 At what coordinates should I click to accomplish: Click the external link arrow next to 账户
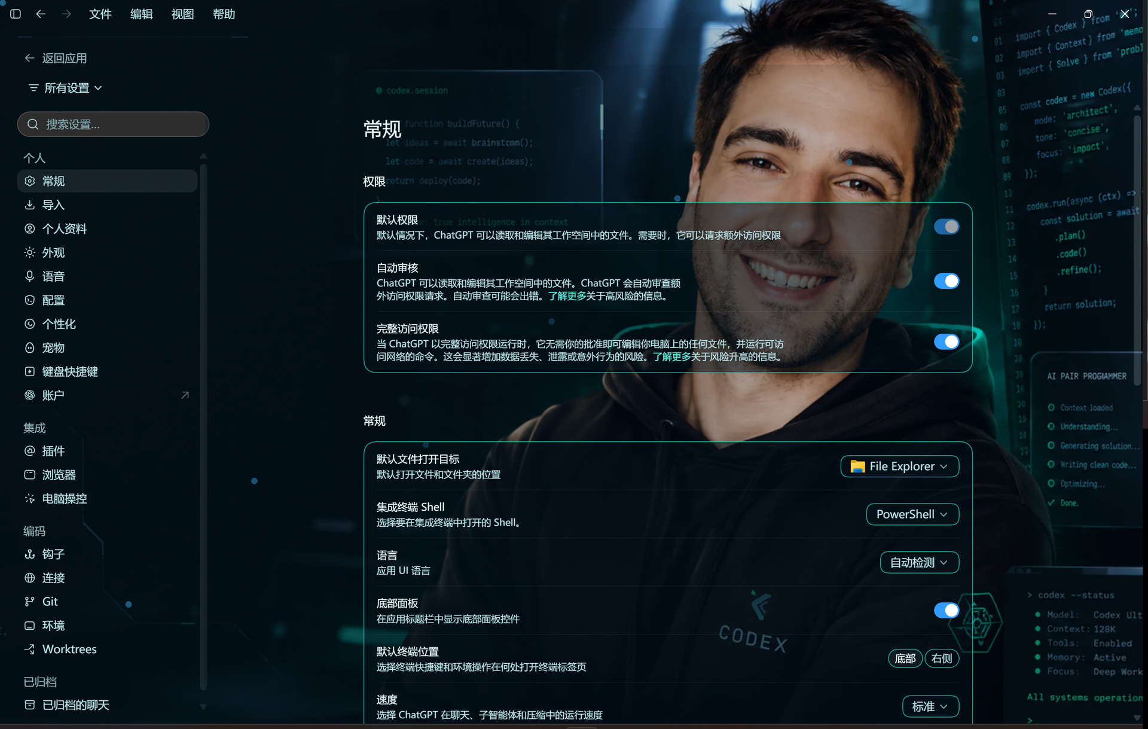coord(185,395)
